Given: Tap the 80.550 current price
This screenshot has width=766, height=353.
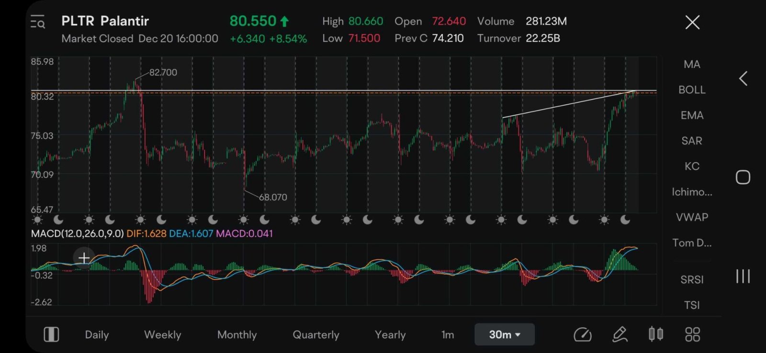Looking at the screenshot, I should (x=253, y=21).
